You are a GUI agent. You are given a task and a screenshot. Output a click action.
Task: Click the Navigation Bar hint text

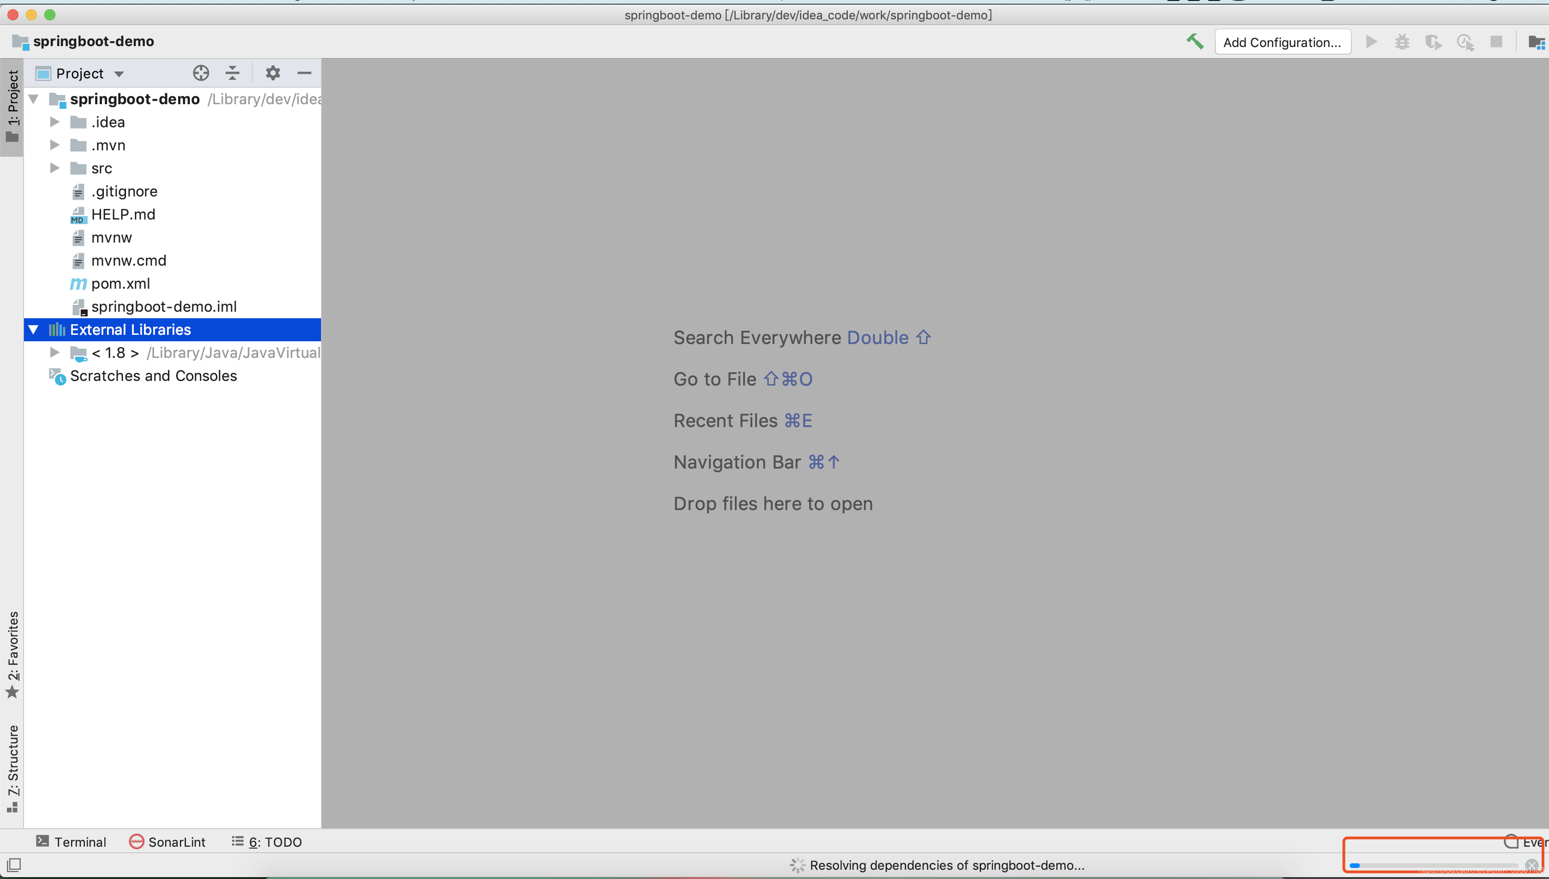pos(737,463)
